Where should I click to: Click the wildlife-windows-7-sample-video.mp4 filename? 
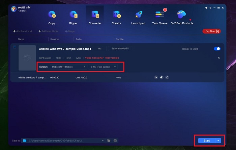(x=65, y=49)
